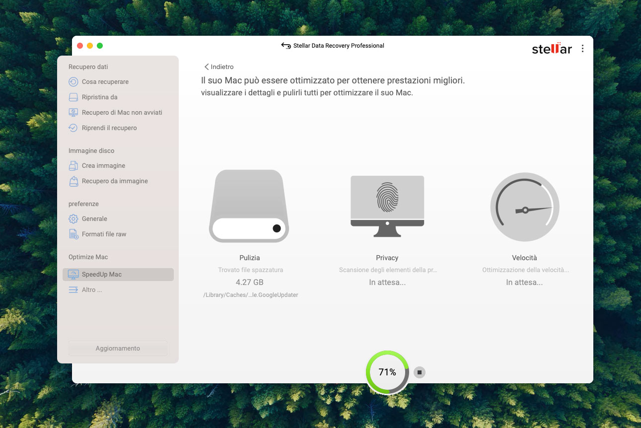This screenshot has height=428, width=641.
Task: Click the Formati file raw icon
Action: click(x=73, y=234)
